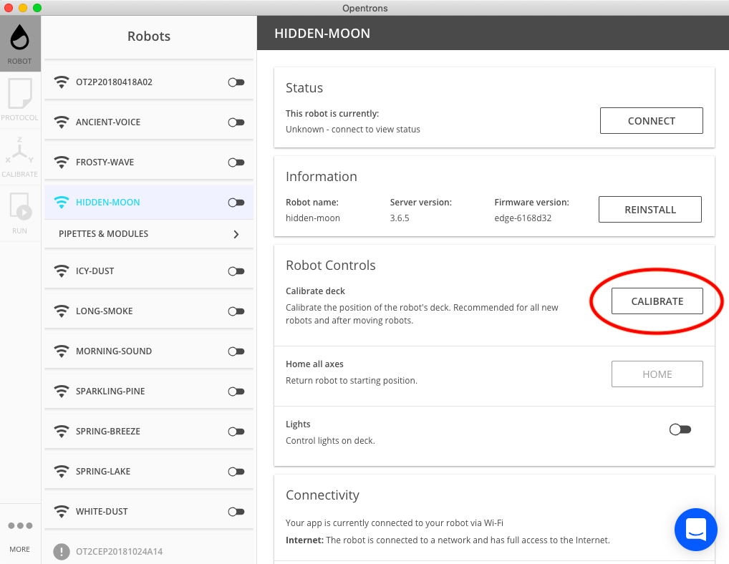Click the Wi-Fi icon next to FROSTY-WAVE
Screen dimensions: 729x564
pos(62,162)
